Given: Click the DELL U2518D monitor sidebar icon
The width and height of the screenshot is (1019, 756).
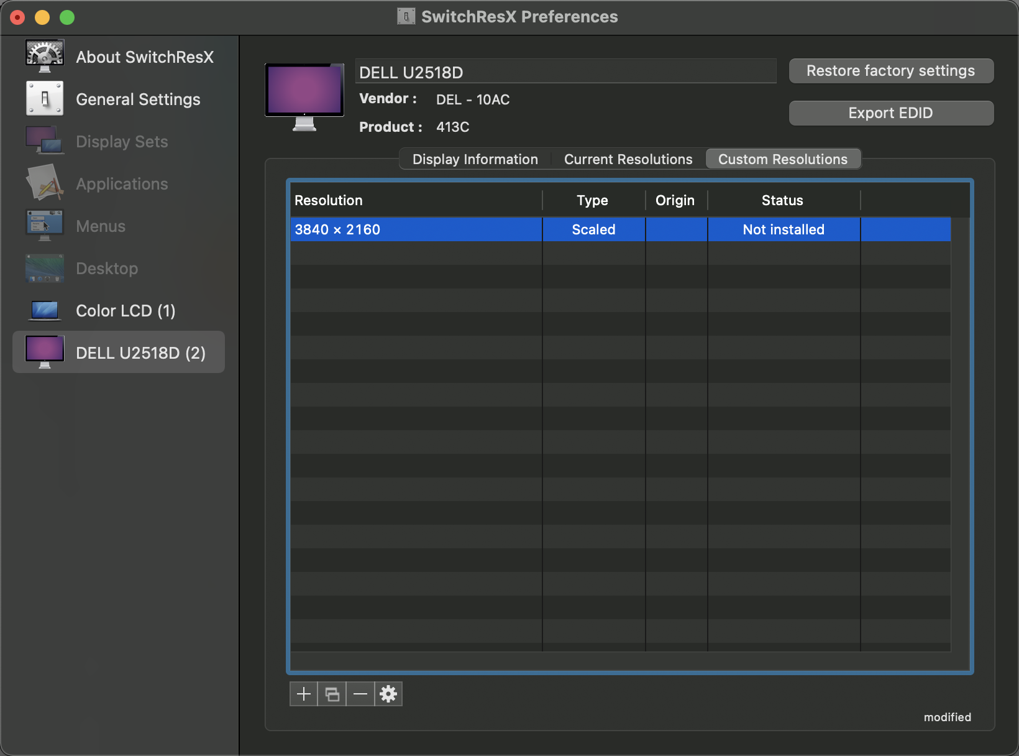Looking at the screenshot, I should [x=45, y=353].
